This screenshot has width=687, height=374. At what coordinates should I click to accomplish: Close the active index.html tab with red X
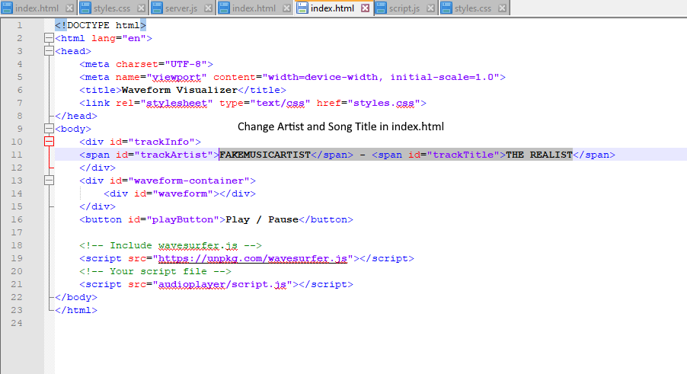365,8
